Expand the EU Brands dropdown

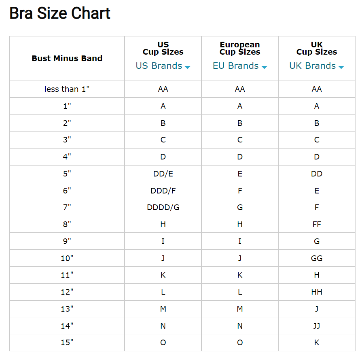pyautogui.click(x=239, y=66)
